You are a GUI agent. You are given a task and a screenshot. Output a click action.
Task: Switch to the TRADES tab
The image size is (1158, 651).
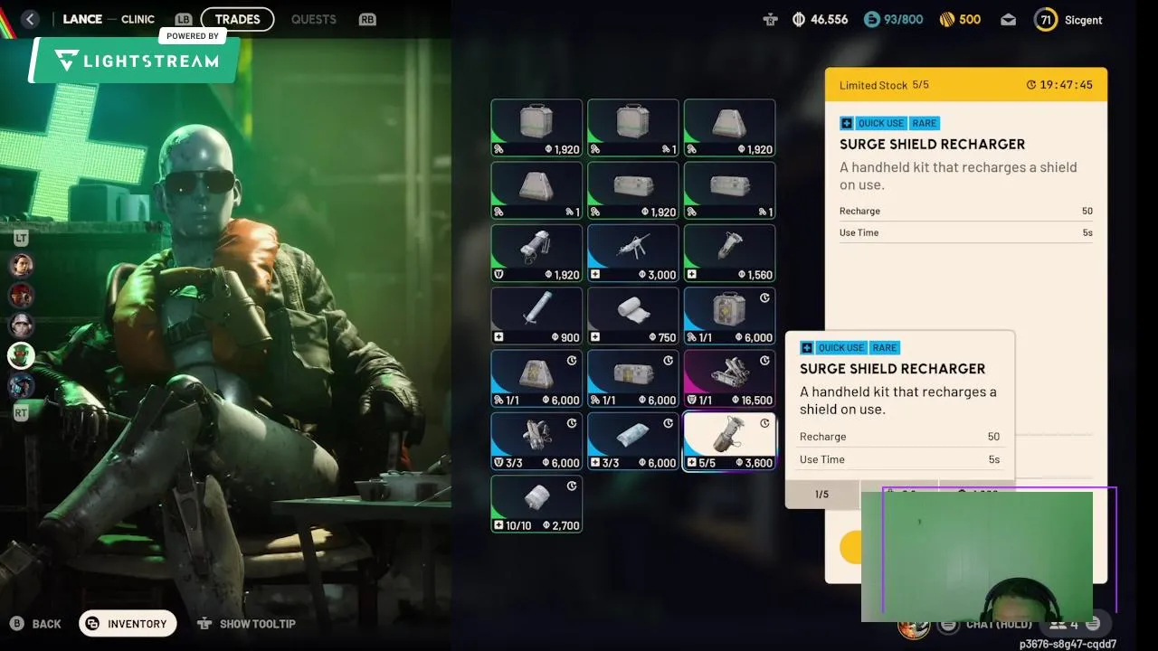237,19
